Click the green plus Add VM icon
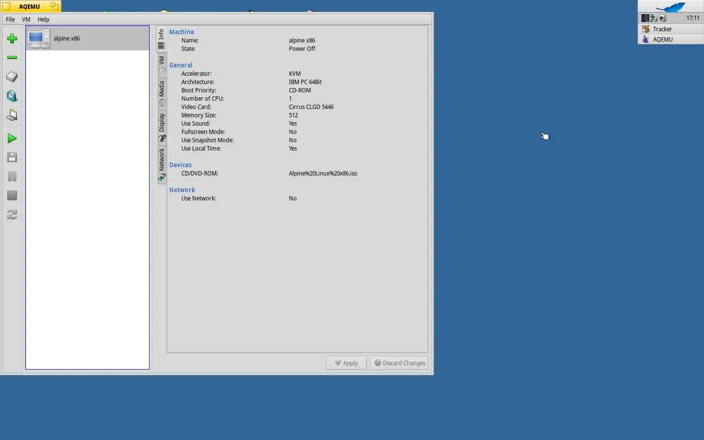Viewport: 704px width, 440px height. point(12,39)
